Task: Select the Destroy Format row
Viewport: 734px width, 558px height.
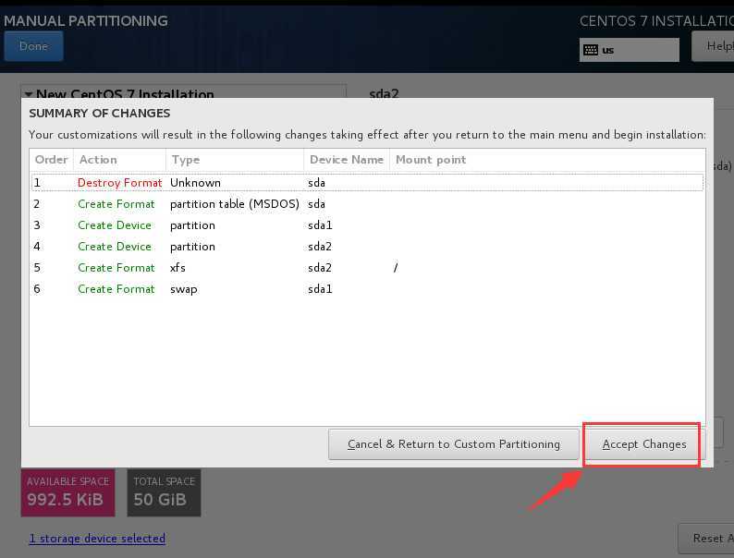Action: tap(368, 183)
